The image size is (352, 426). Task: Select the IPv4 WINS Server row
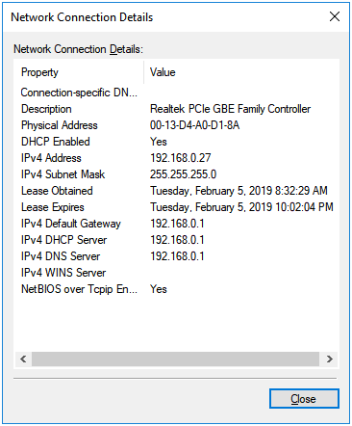click(176, 273)
